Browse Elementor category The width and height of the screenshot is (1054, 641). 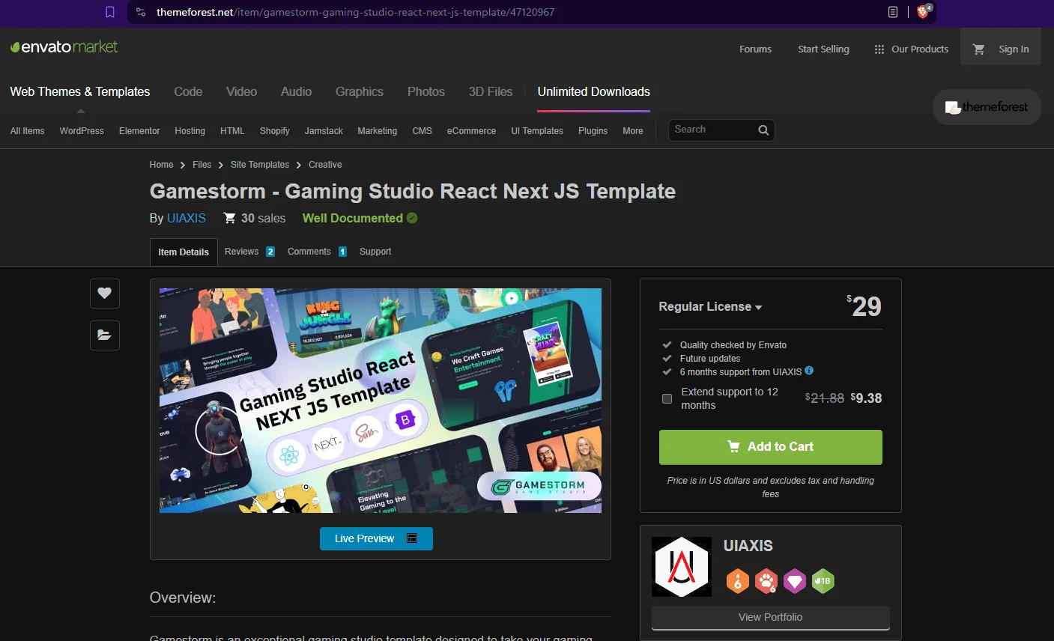coord(139,130)
